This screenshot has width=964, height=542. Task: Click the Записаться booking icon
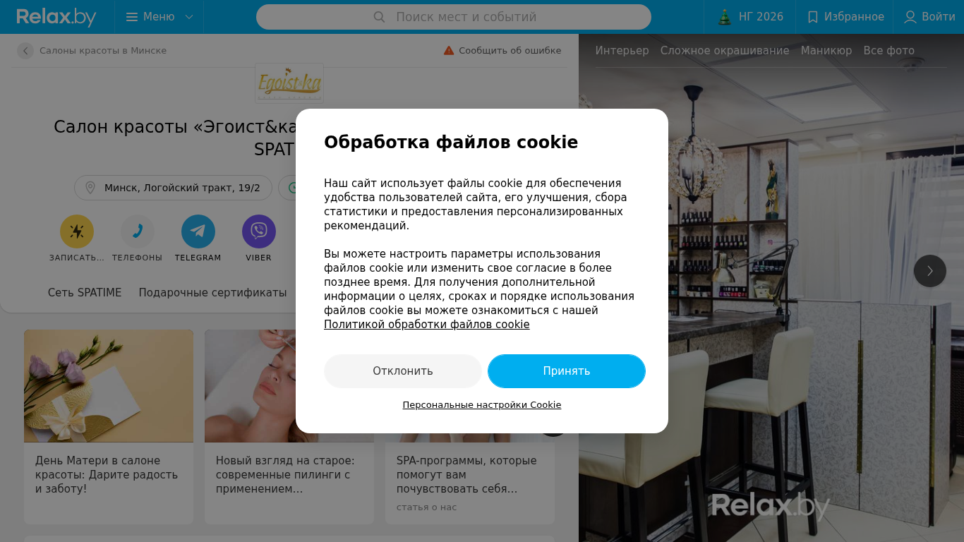pos(77,231)
